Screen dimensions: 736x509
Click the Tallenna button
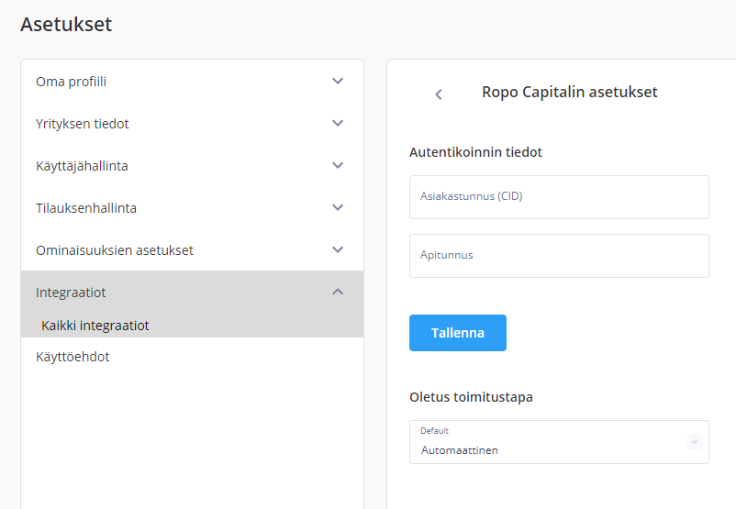click(x=458, y=333)
